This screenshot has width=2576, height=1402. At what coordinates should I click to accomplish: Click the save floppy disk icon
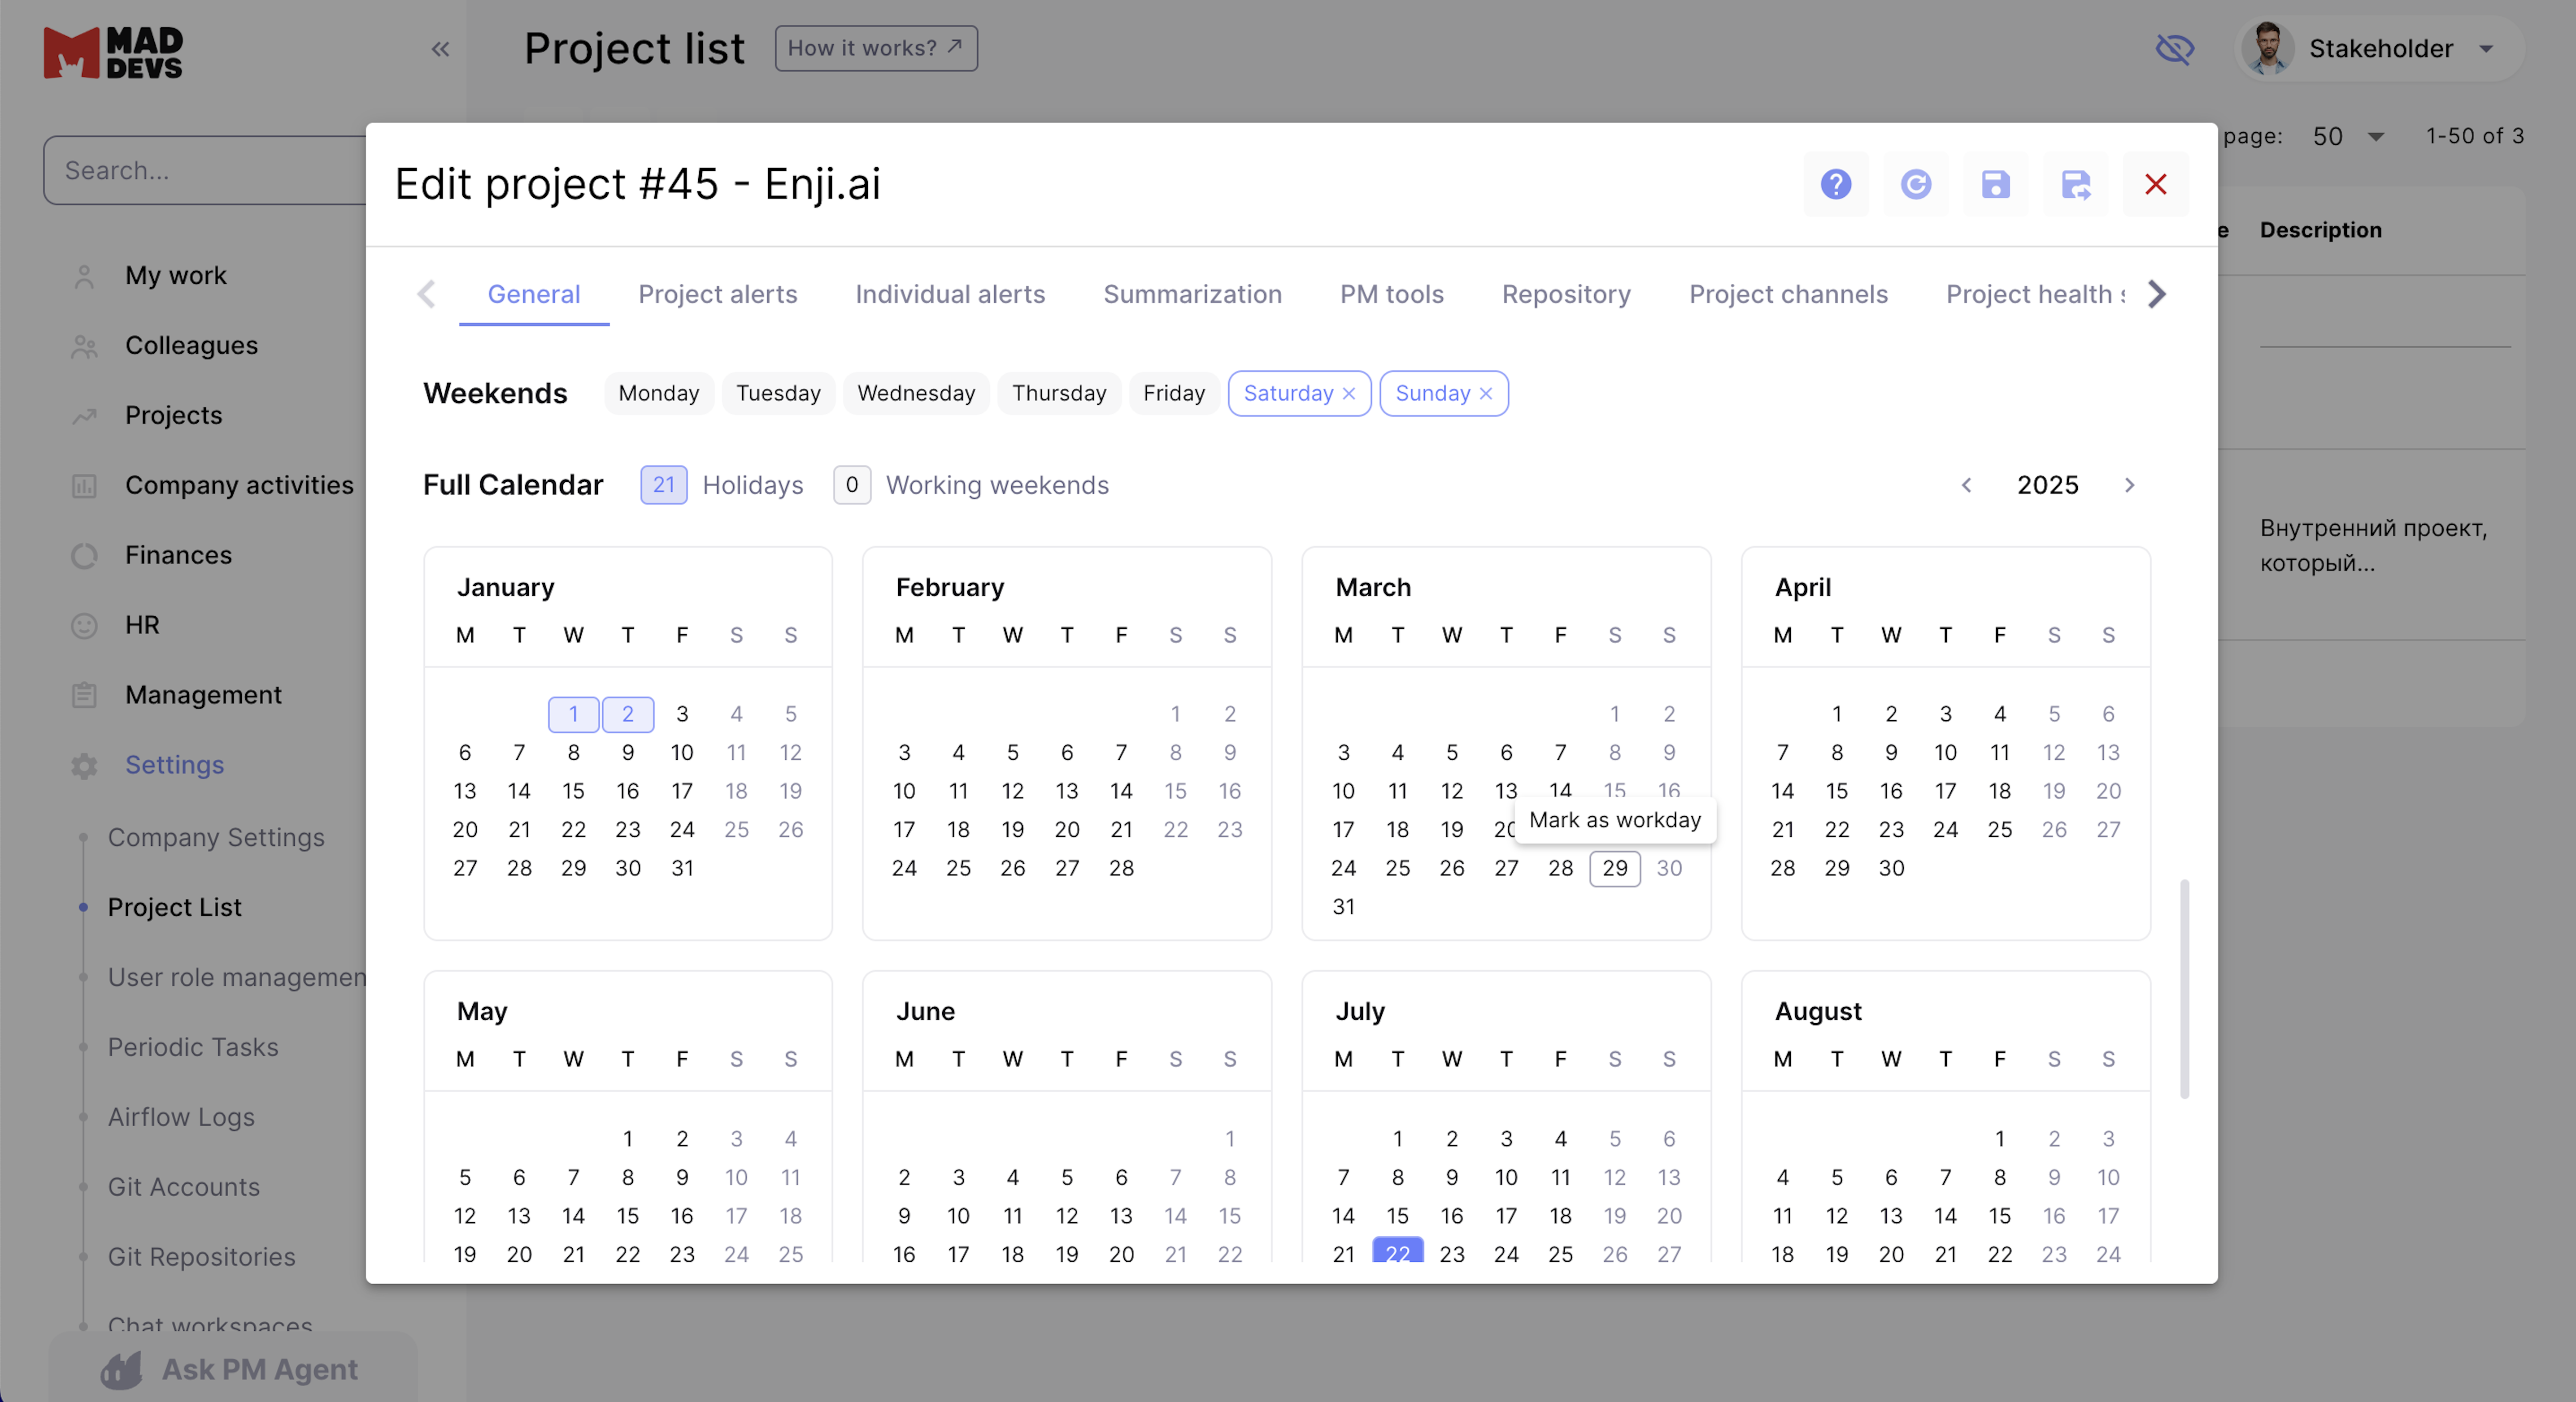click(x=1996, y=184)
